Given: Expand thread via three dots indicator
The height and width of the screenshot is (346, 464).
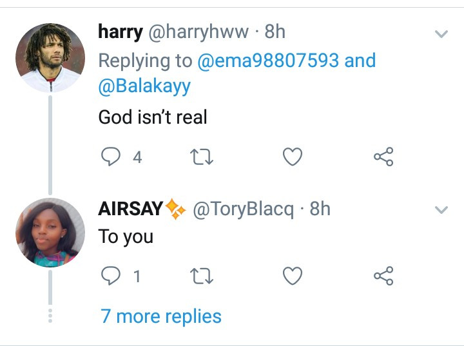Looking at the screenshot, I should (50, 316).
